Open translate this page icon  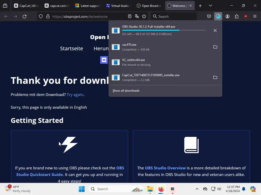coord(137,16)
